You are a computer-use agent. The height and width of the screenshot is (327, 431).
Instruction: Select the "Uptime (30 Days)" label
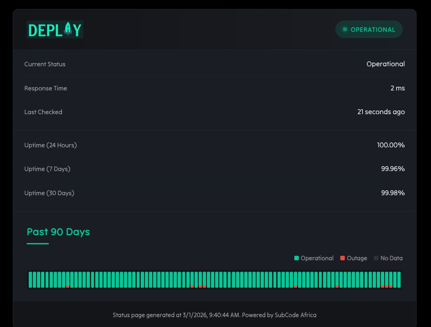coord(49,193)
